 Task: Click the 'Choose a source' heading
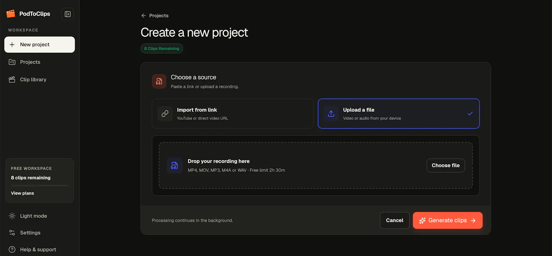tap(194, 77)
